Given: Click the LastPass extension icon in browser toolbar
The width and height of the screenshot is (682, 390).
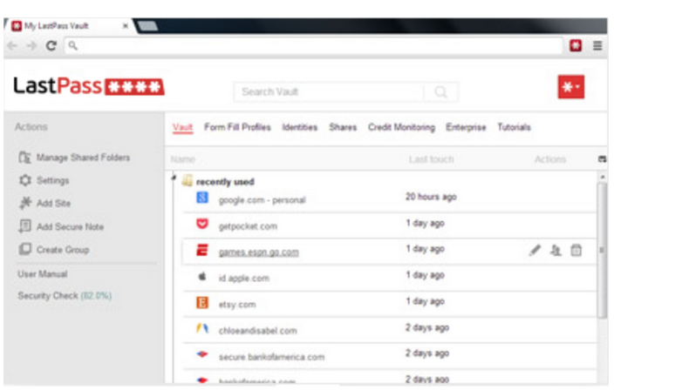Looking at the screenshot, I should [576, 45].
